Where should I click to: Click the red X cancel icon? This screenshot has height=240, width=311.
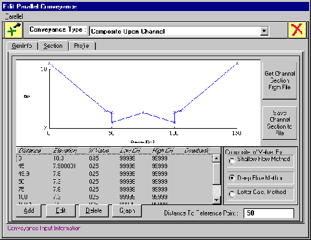pos(297,30)
